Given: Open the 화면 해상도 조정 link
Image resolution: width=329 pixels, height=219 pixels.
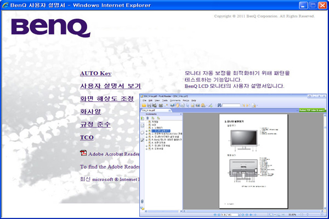Looking at the screenshot, I should click(x=107, y=99).
